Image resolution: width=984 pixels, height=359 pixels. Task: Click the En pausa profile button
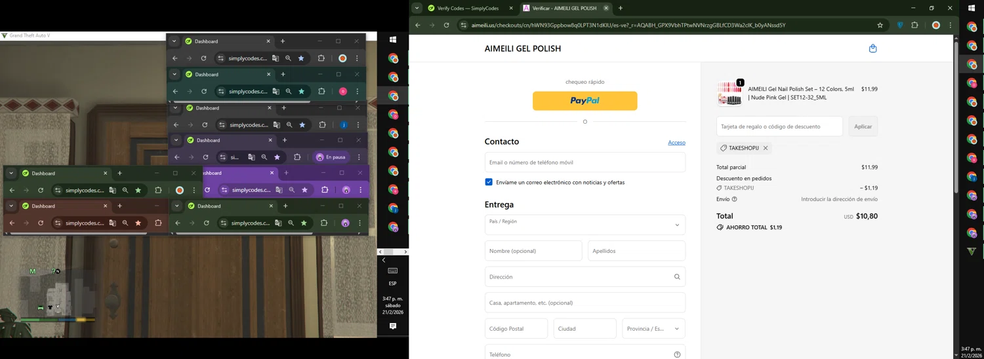click(331, 157)
